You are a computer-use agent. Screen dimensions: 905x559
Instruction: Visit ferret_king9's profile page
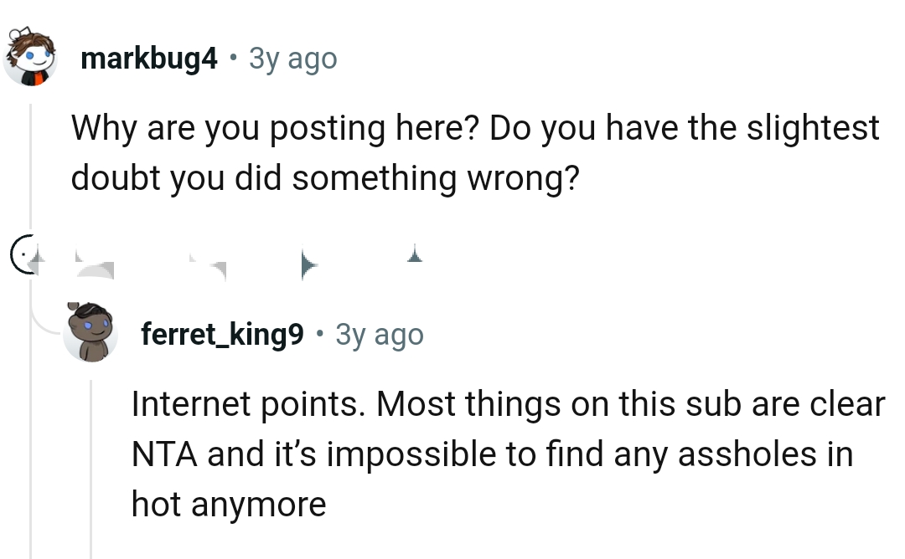coord(222,333)
